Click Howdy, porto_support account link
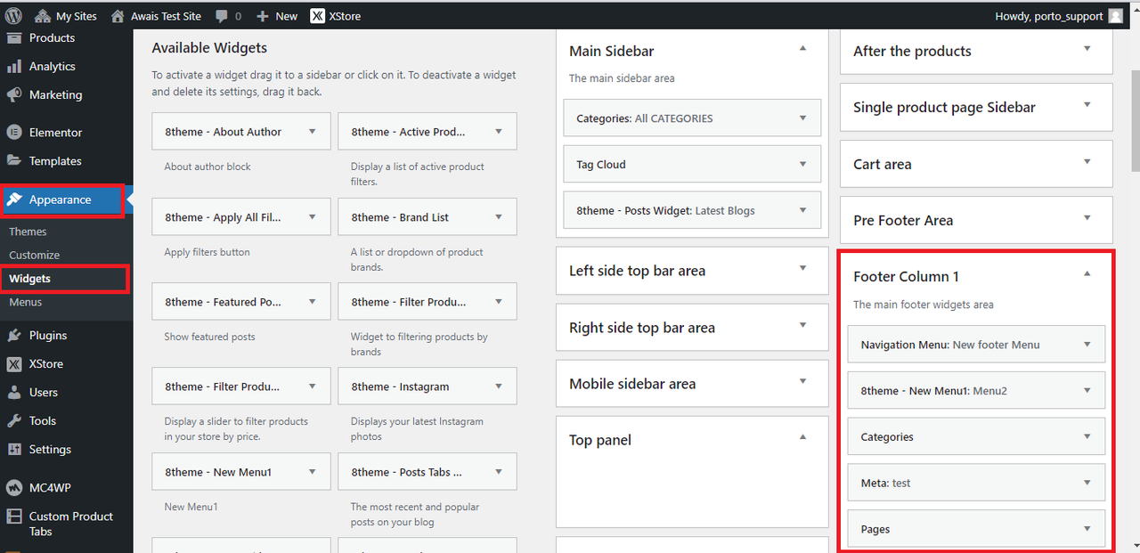Screen dimensions: 1140x553 [x=1049, y=16]
